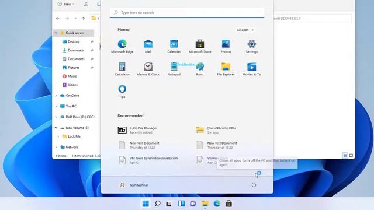Open the Calendar pinned app
The height and width of the screenshot is (210, 374).
point(174,47)
